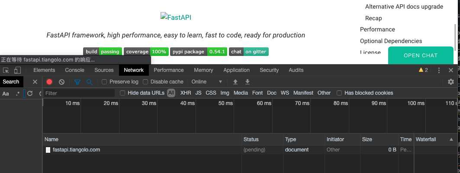Open the Sources tab
The height and width of the screenshot is (173, 460).
coord(104,70)
